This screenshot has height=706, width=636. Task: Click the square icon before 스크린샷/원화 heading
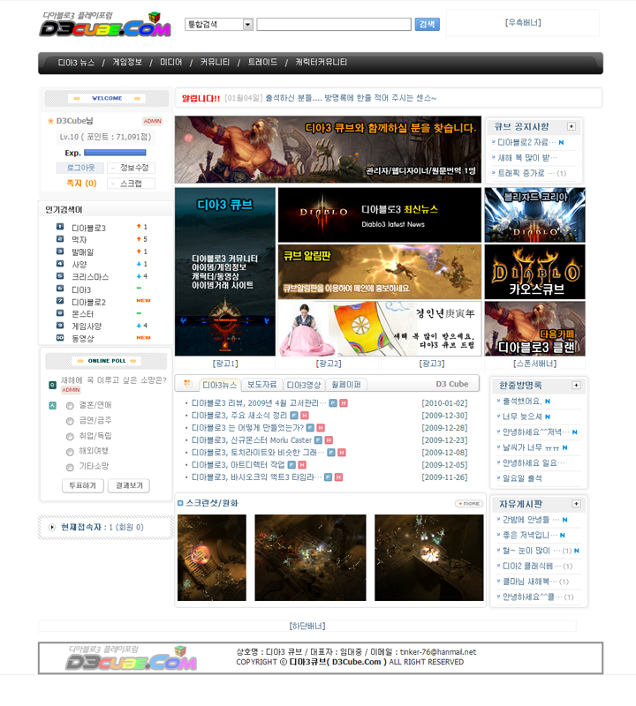point(180,503)
